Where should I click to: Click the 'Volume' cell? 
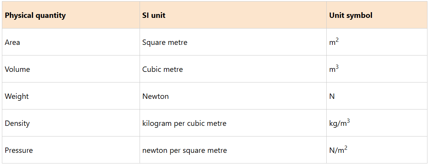[17, 70]
